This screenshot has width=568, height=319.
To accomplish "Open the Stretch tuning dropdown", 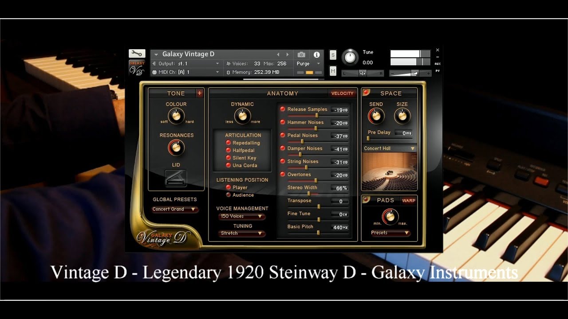I will [242, 233].
